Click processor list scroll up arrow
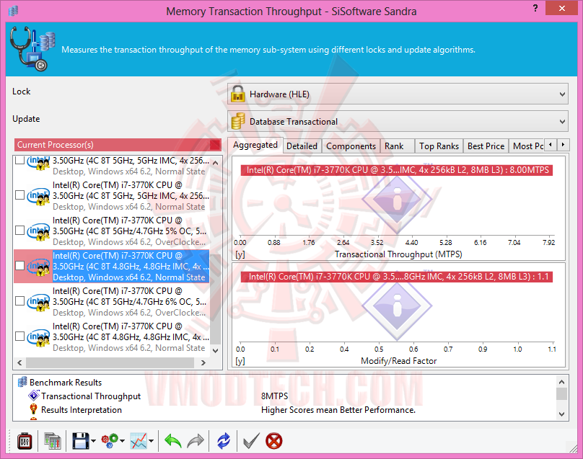Screen dimensions: 583x459 [x=216, y=162]
